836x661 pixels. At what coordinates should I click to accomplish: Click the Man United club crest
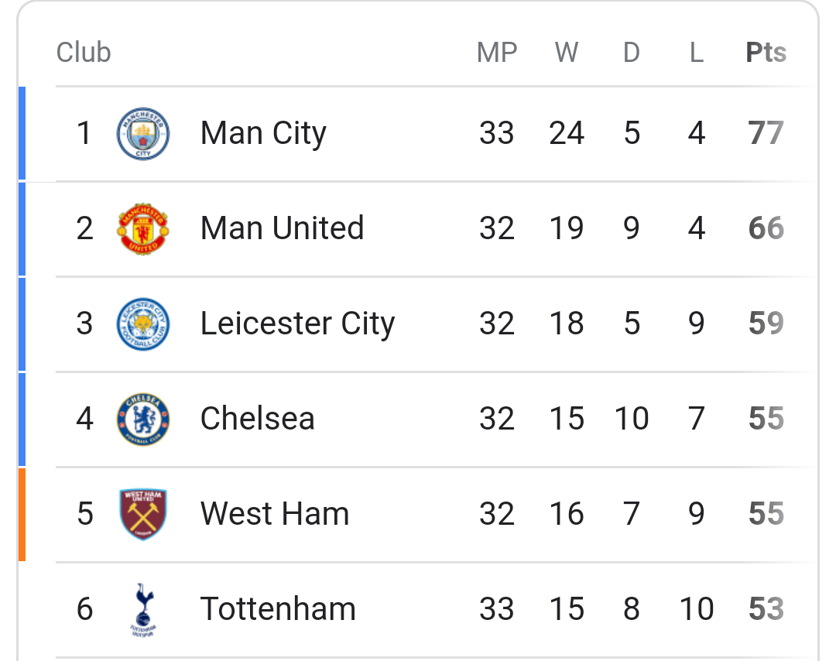143,228
